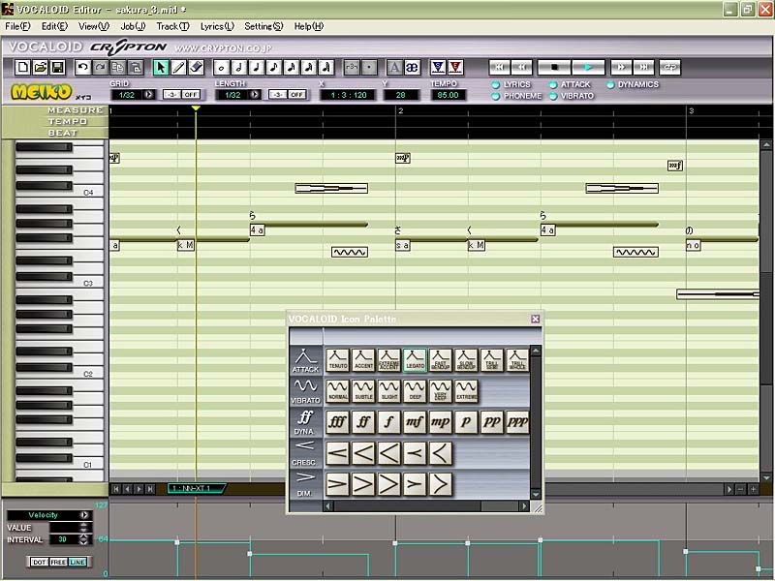Toggle the grid triplet OFF switch
The height and width of the screenshot is (581, 775).
(191, 94)
